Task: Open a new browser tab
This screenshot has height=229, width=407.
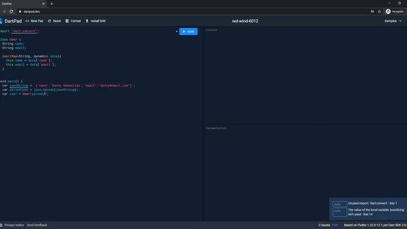Action: coord(52,4)
